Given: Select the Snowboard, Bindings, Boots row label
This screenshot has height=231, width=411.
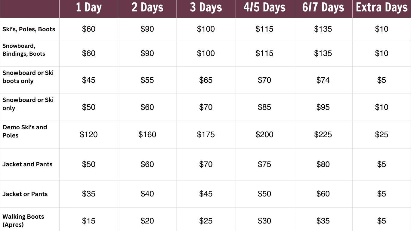Looking at the screenshot, I should [x=24, y=50].
